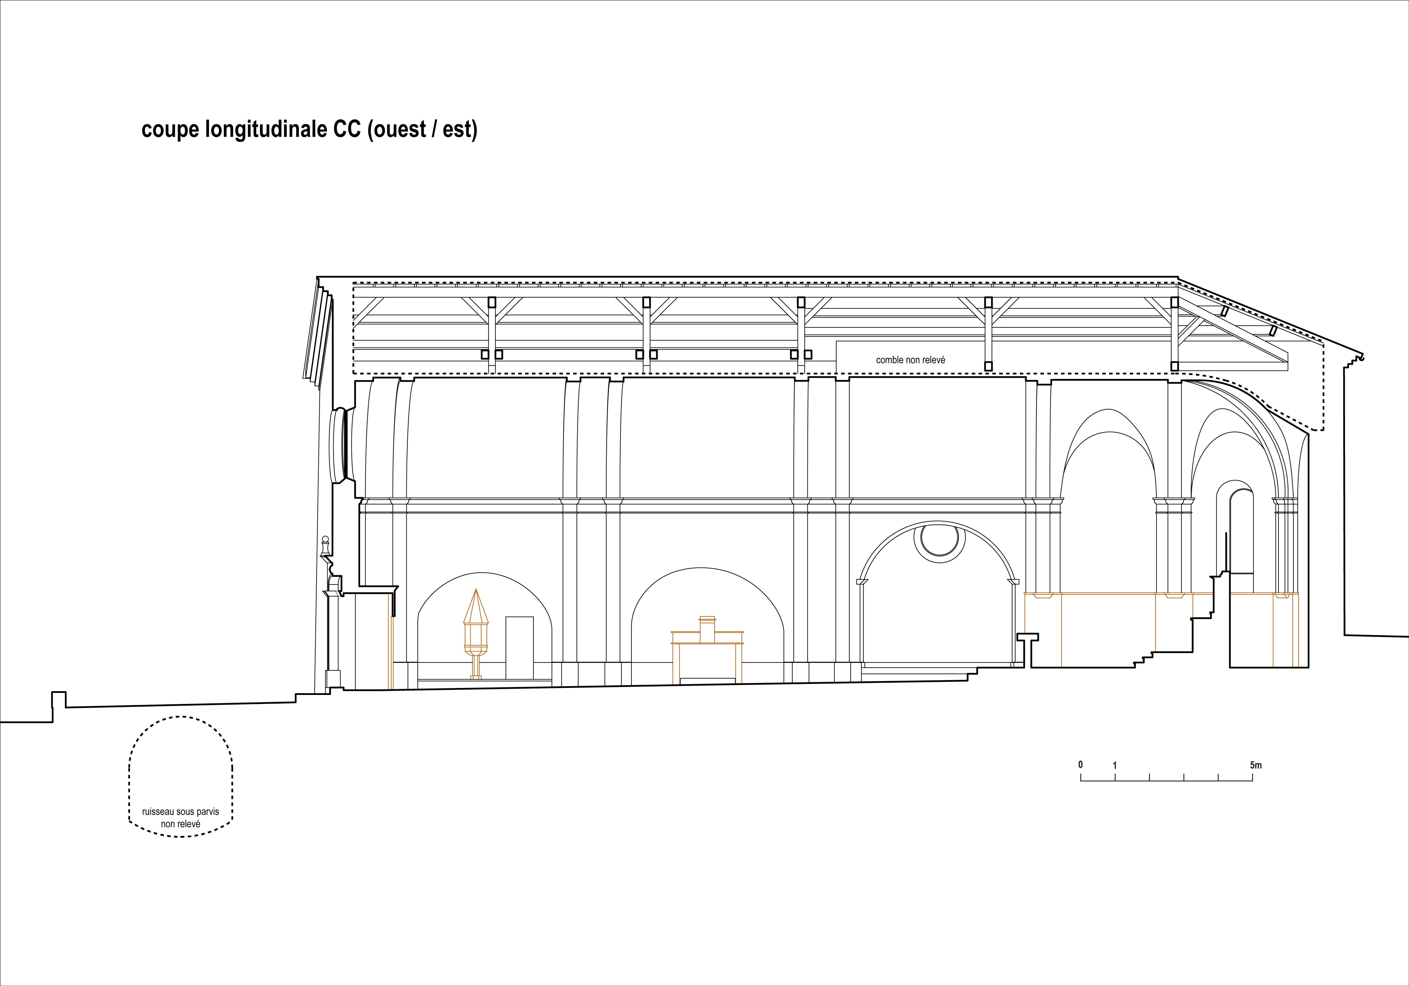1409x986 pixels.
Task: Click the "comble non relevé" label
Action: tap(910, 360)
